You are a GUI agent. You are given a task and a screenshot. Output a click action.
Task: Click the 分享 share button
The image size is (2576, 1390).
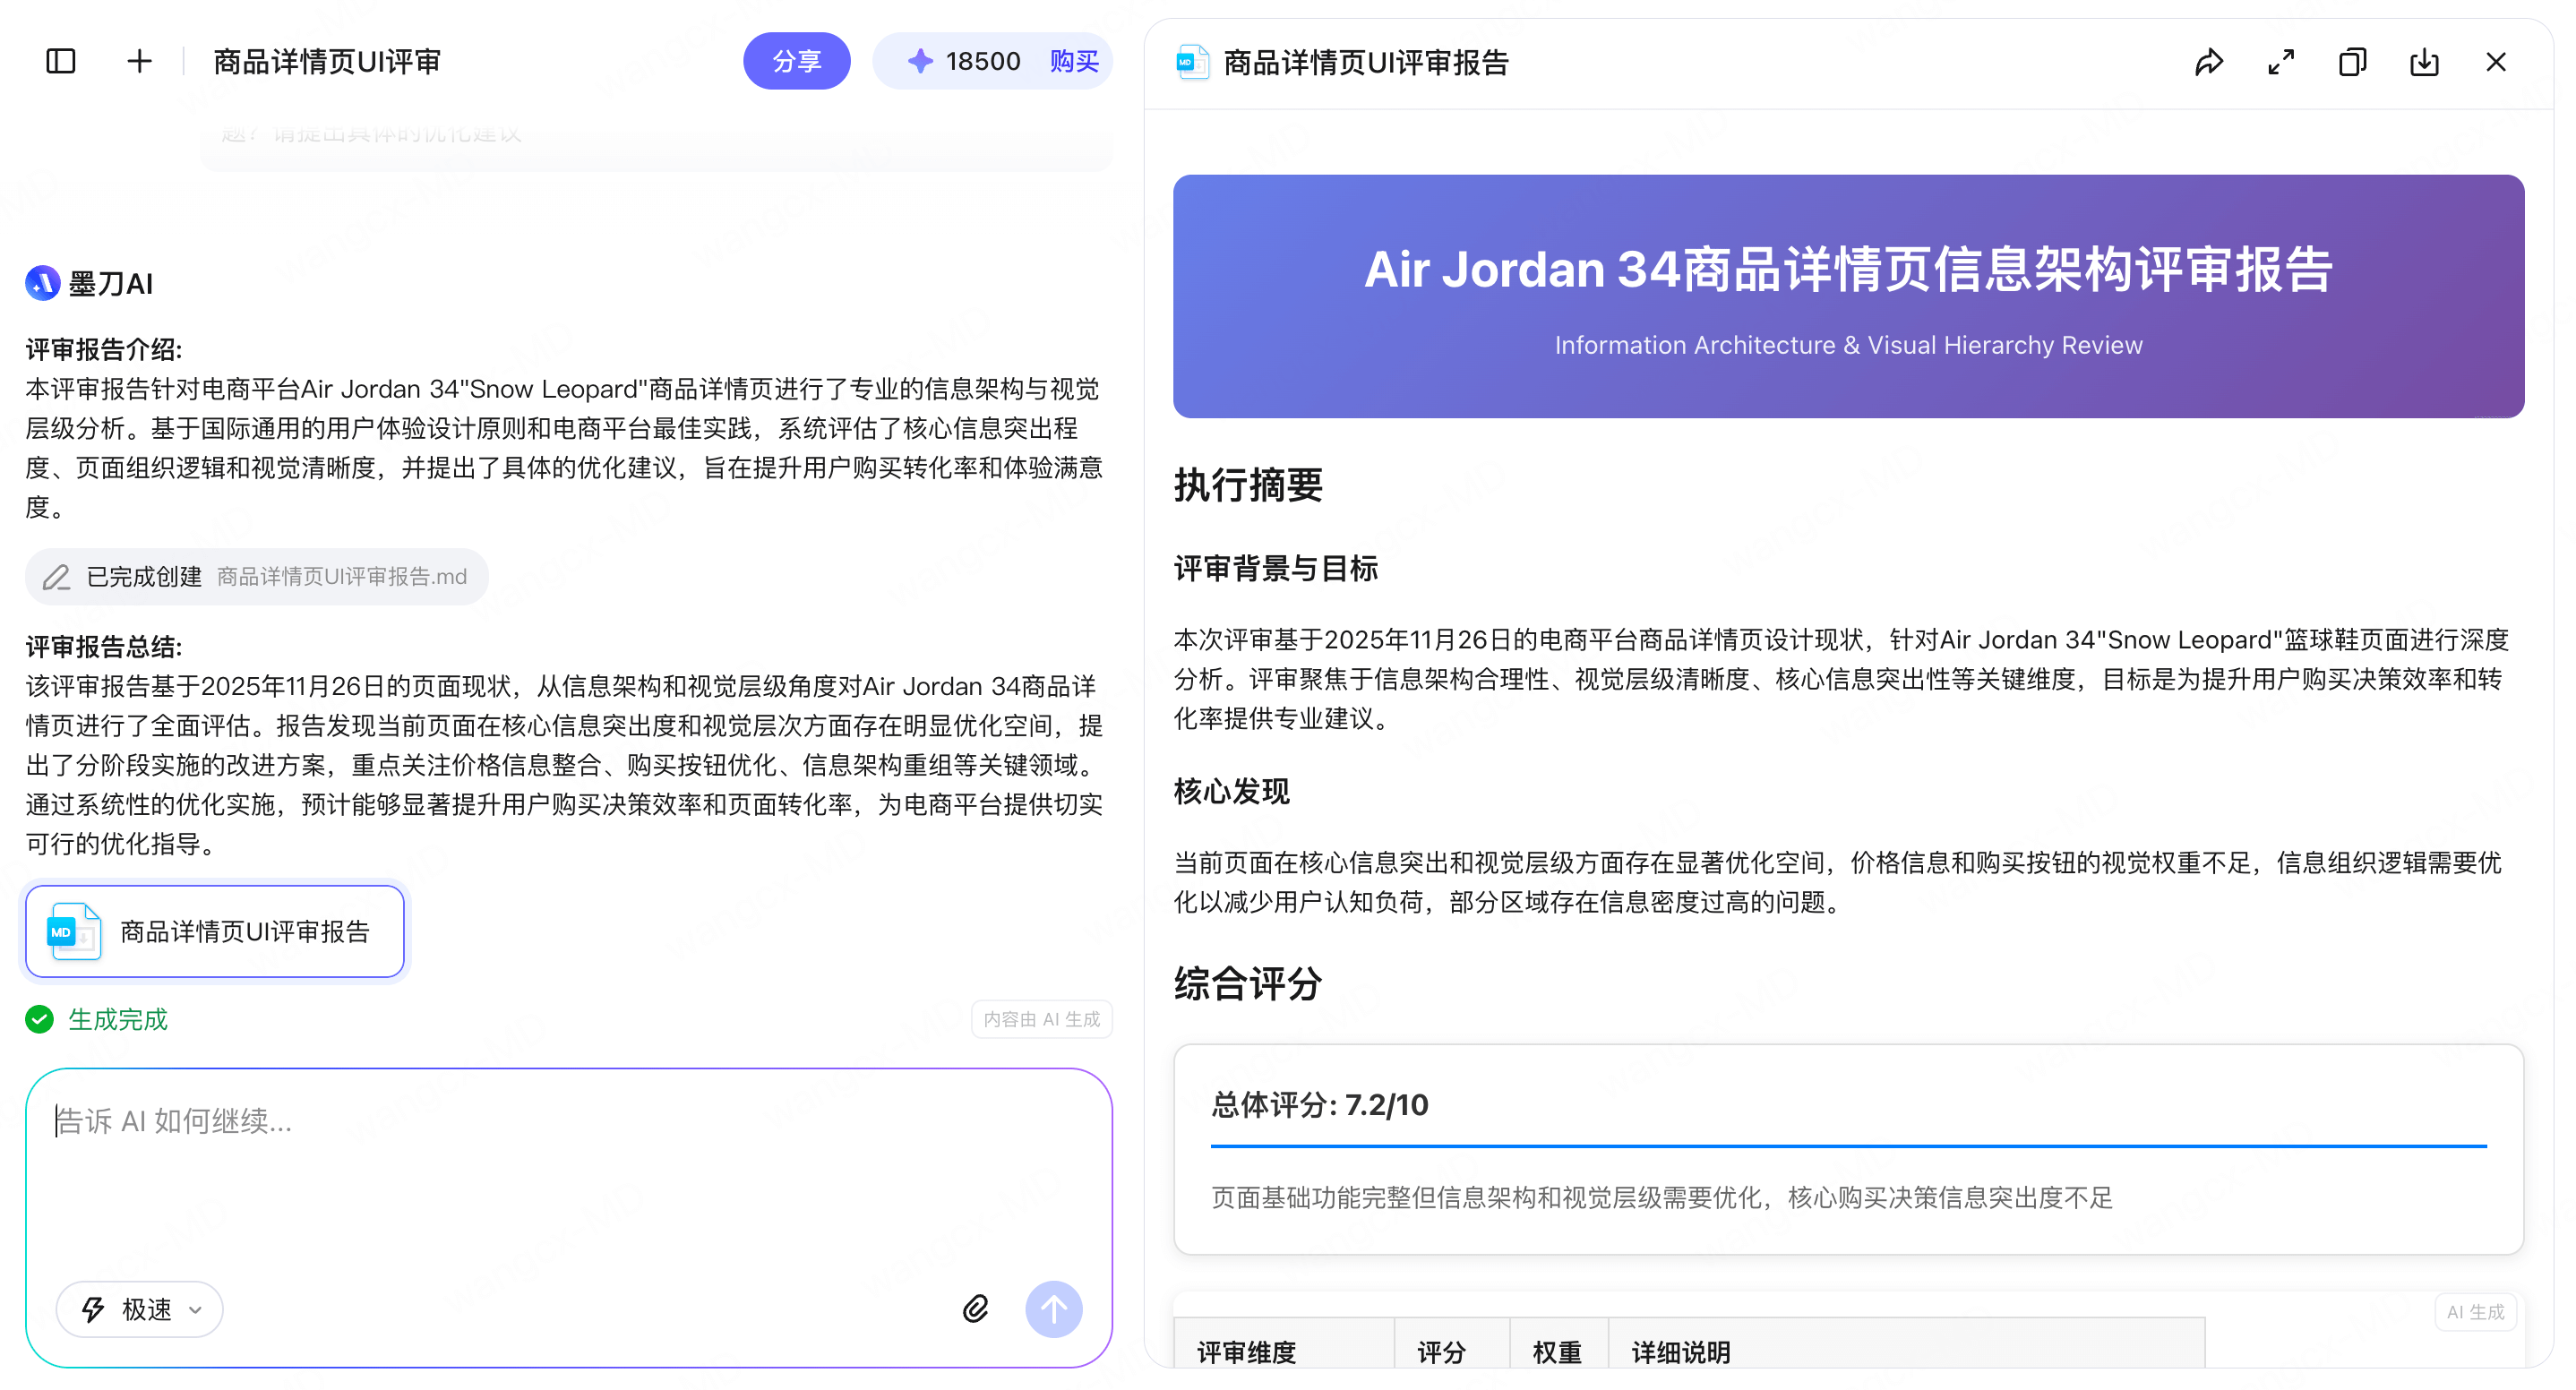(x=797, y=60)
